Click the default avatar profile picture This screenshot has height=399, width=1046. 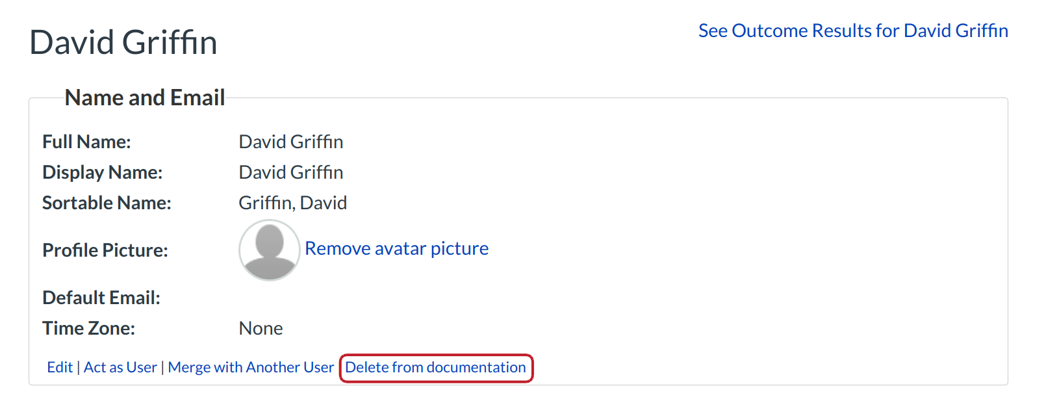[269, 250]
